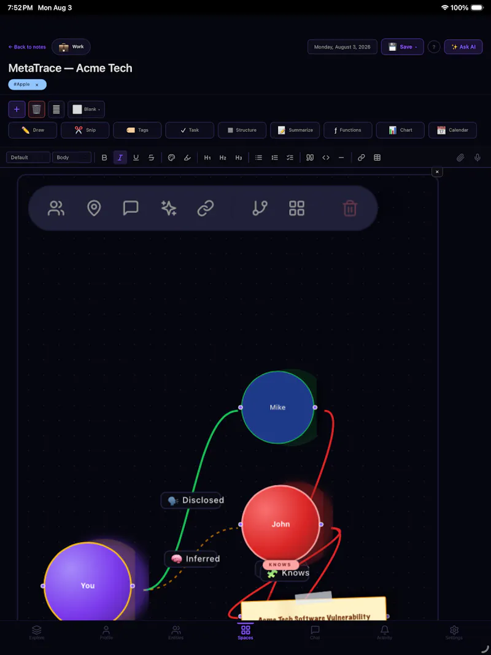Toggle bold formatting
491x655 pixels.
pos(104,158)
